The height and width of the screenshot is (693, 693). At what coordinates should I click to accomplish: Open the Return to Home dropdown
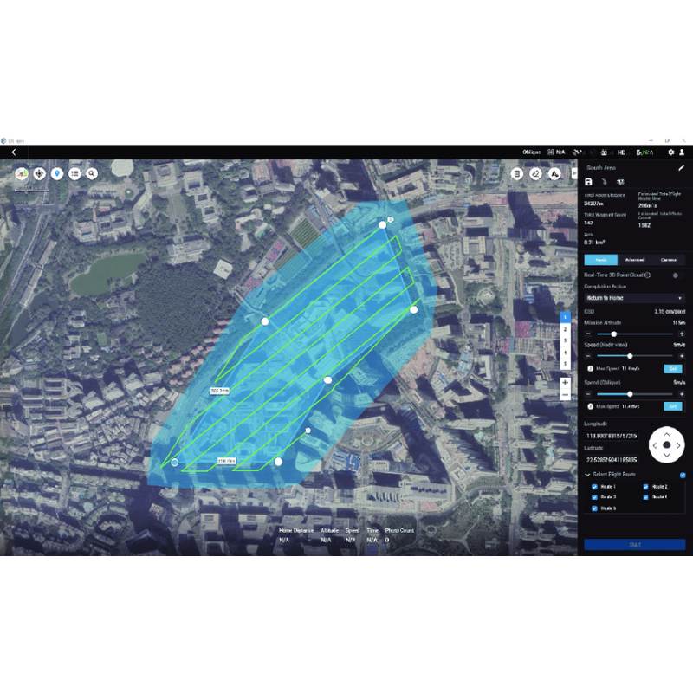(634, 298)
